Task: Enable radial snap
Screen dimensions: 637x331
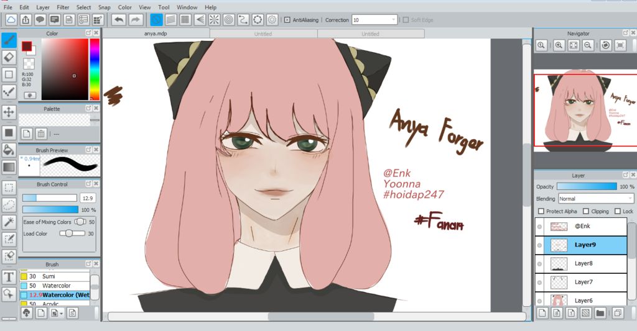Action: coord(214,19)
